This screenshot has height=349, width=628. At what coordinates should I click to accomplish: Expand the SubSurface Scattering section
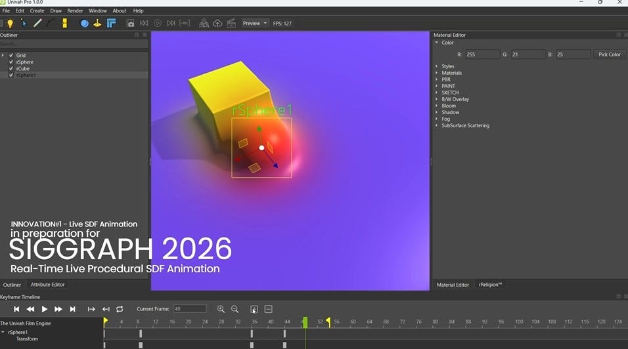tap(437, 125)
